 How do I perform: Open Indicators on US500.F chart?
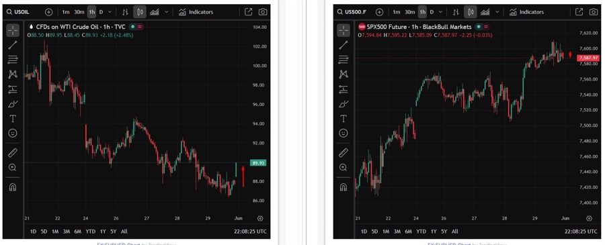[526, 12]
